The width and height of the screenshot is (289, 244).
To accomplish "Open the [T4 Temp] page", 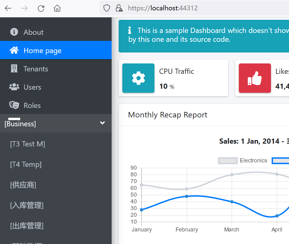I will [x=26, y=164].
